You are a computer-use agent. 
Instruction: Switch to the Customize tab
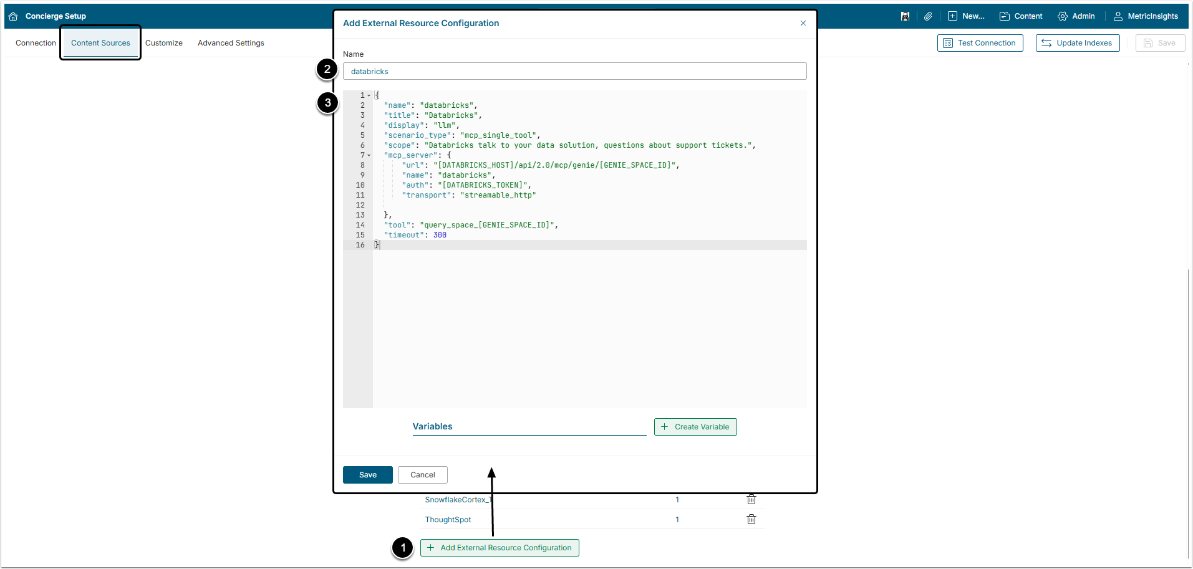(164, 43)
